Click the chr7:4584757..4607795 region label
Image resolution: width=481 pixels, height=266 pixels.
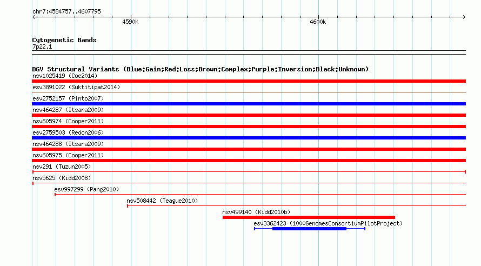66,11
